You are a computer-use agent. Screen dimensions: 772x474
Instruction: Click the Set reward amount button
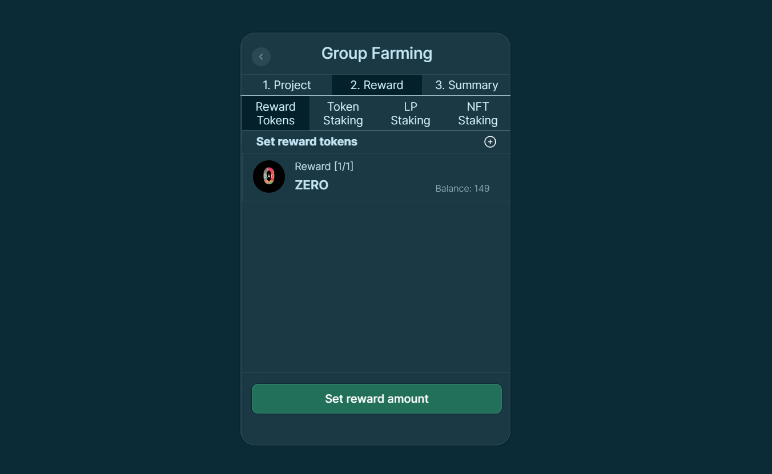pos(377,399)
